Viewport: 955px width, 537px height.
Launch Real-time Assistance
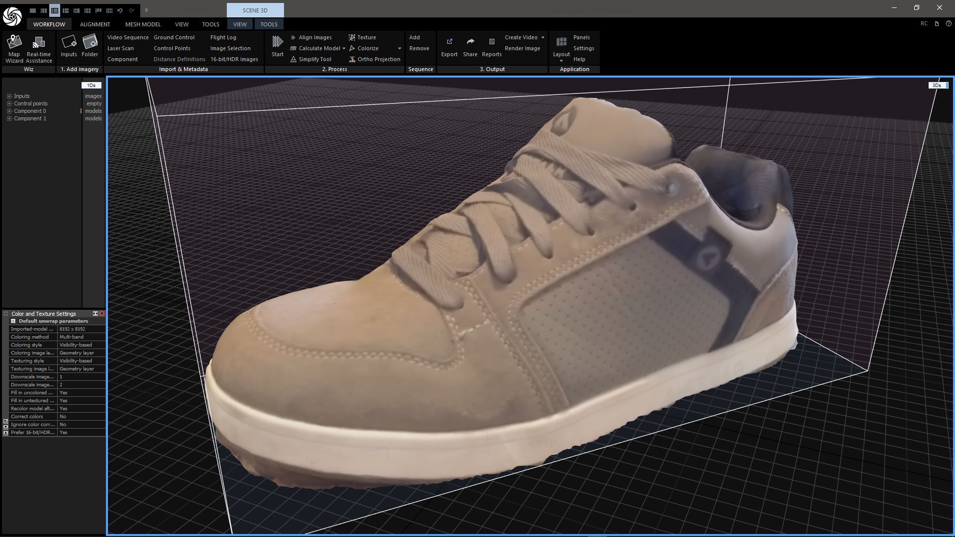click(39, 43)
